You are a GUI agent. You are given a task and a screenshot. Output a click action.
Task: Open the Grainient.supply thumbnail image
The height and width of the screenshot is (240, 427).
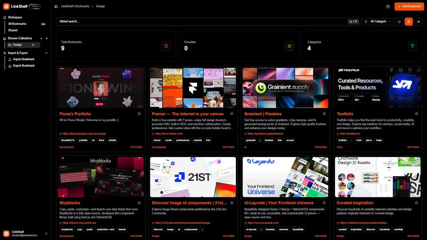pyautogui.click(x=285, y=88)
